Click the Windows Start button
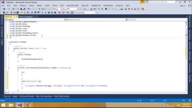This screenshot has height=108, width=192. click(x=3, y=105)
